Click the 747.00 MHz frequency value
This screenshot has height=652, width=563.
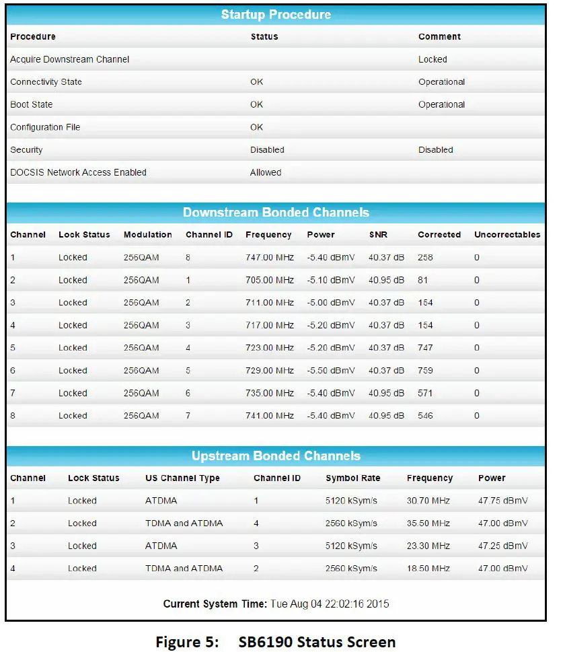269,257
